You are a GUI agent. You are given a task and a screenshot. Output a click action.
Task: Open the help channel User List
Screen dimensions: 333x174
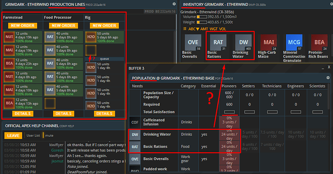click(x=33, y=135)
